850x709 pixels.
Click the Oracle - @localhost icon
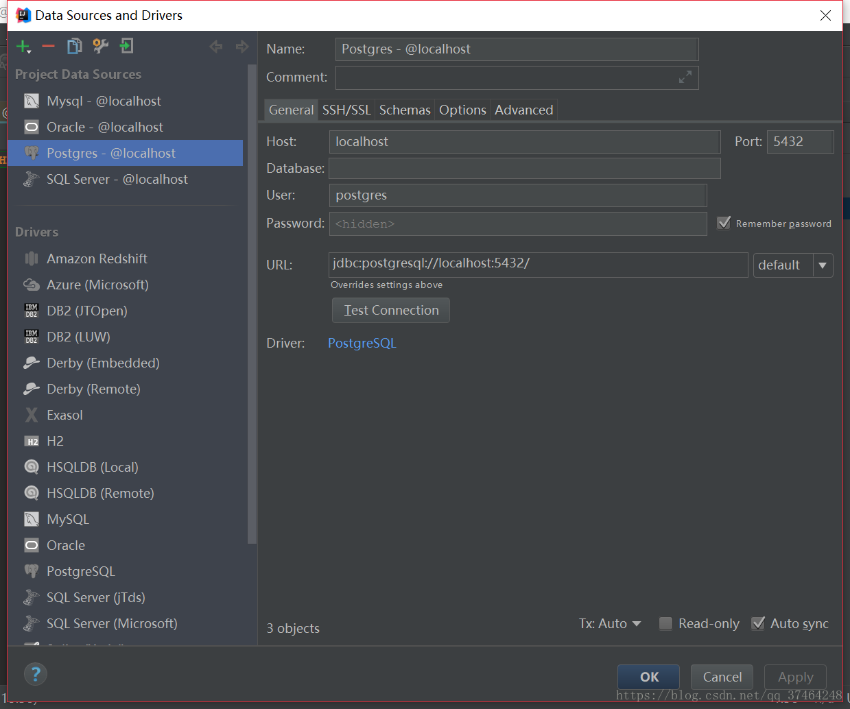pyautogui.click(x=32, y=127)
